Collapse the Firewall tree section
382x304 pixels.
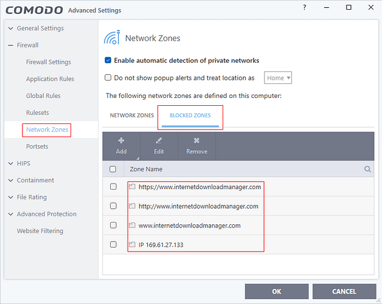click(x=11, y=46)
